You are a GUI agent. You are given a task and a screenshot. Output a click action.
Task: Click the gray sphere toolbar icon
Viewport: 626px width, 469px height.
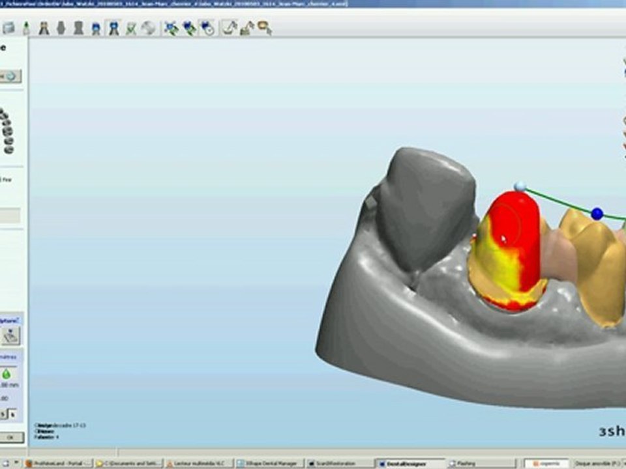click(148, 28)
